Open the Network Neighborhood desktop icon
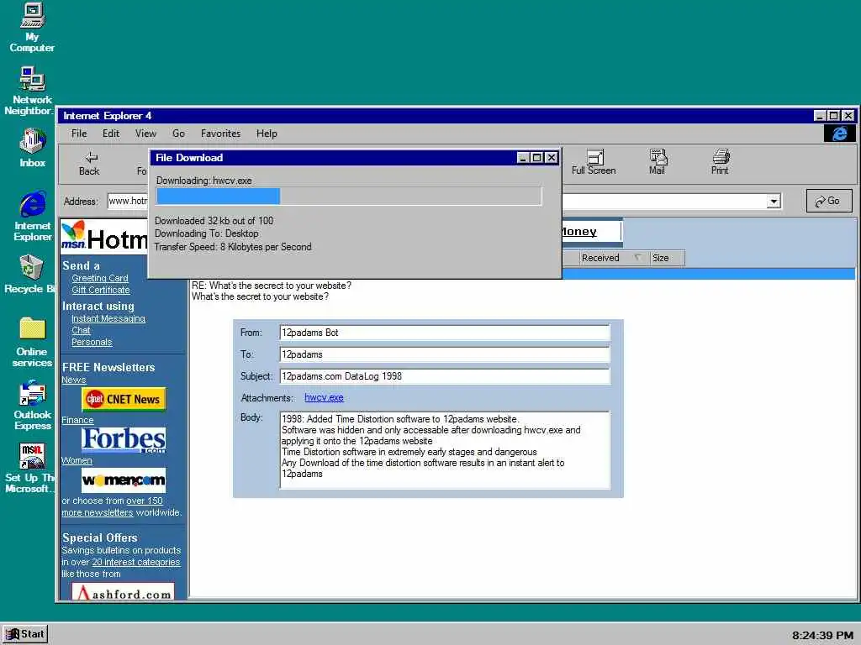861x645 pixels. pyautogui.click(x=30, y=91)
